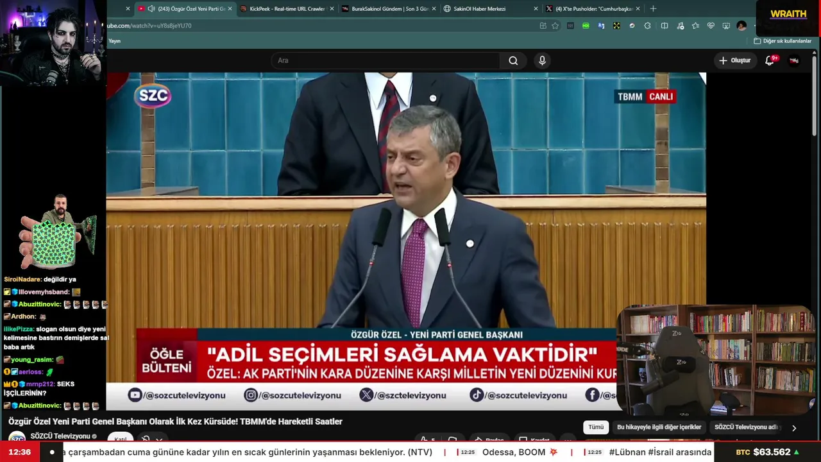821x462 pixels.
Task: Switch to the BurakSakinol Gündem tab
Action: point(390,9)
